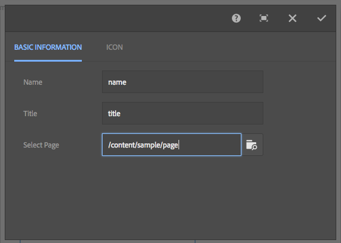This screenshot has height=243, width=341.
Task: Focus the Select Page path field
Action: [x=171, y=145]
